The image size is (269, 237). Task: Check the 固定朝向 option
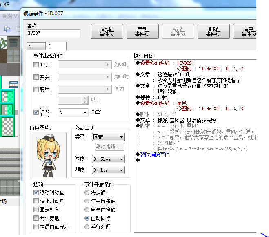point(36,209)
